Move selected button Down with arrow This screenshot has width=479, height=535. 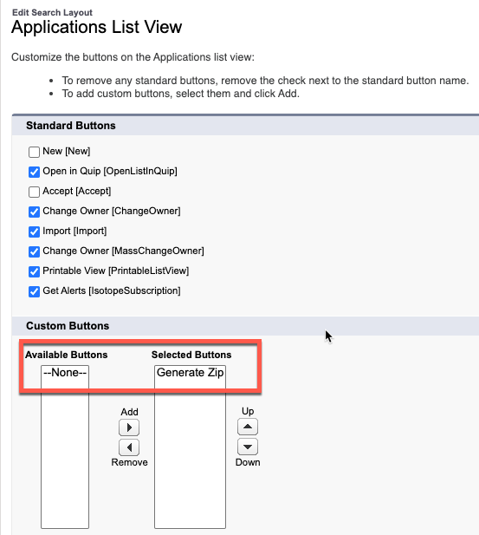pyautogui.click(x=248, y=447)
